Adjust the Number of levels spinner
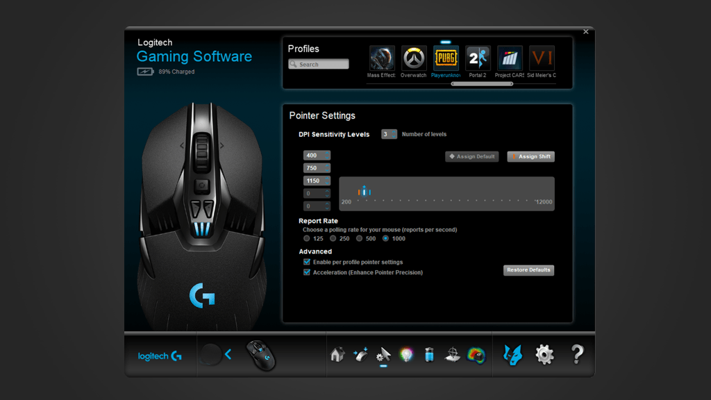The image size is (711, 400). (389, 134)
